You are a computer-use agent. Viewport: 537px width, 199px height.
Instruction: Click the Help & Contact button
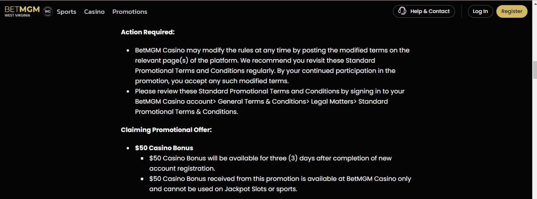click(424, 11)
